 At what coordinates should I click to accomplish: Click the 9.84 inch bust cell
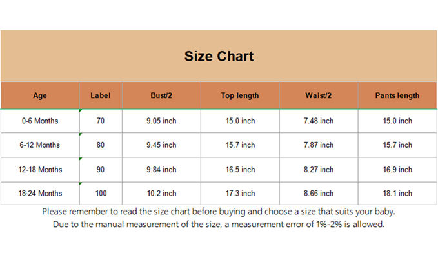[161, 169]
